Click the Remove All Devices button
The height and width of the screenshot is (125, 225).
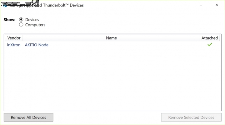tap(28, 117)
